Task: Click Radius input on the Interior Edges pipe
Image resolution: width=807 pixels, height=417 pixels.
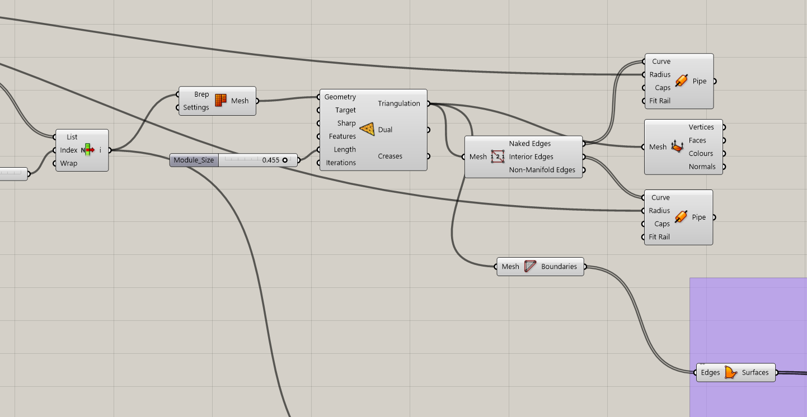Action: pyautogui.click(x=659, y=211)
